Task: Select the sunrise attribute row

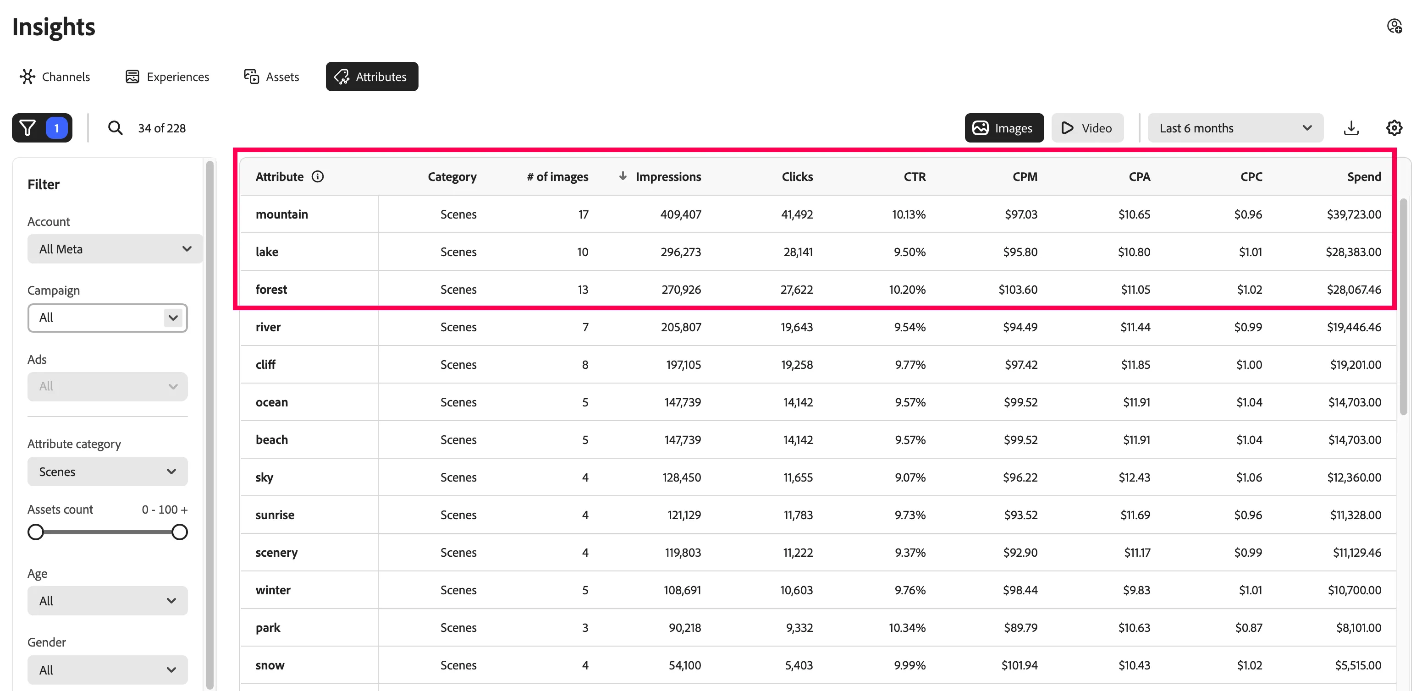Action: (x=818, y=515)
